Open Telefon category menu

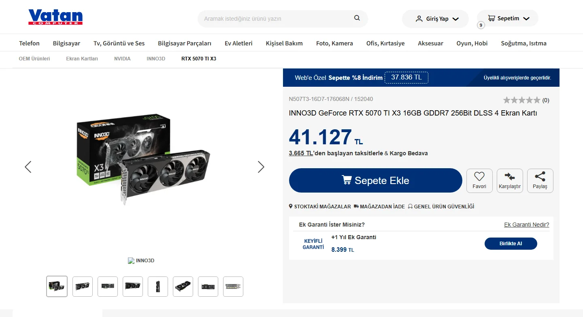pyautogui.click(x=29, y=43)
